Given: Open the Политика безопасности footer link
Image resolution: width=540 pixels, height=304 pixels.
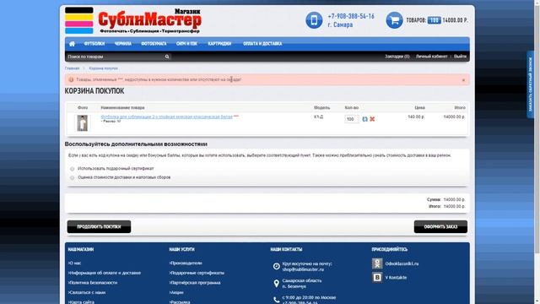Looking at the screenshot, I should tap(93, 283).
